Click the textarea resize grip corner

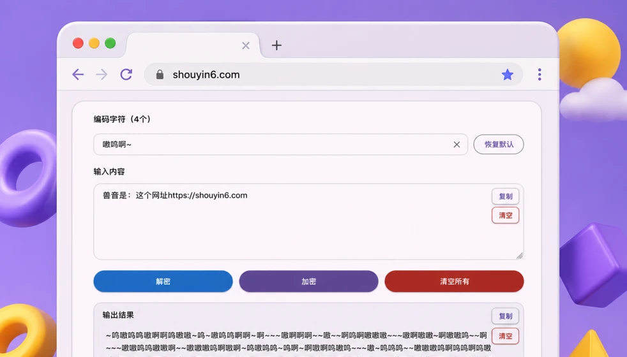tap(520, 256)
